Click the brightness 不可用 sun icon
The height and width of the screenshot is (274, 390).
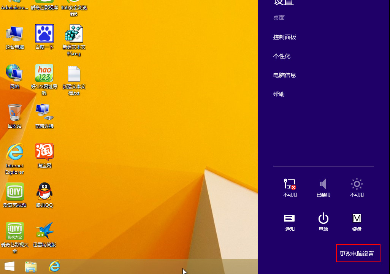[x=357, y=188]
